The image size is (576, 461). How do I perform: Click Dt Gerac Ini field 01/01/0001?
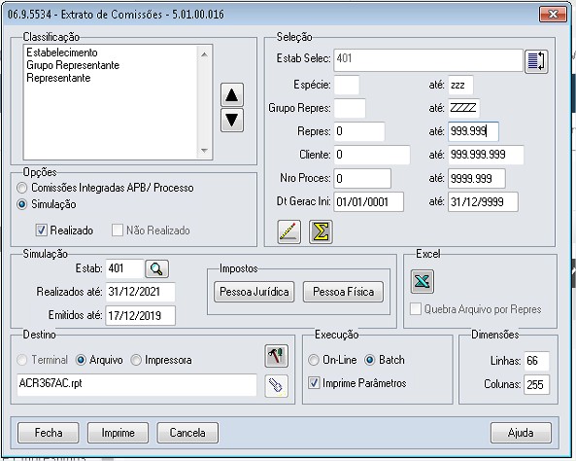(369, 201)
